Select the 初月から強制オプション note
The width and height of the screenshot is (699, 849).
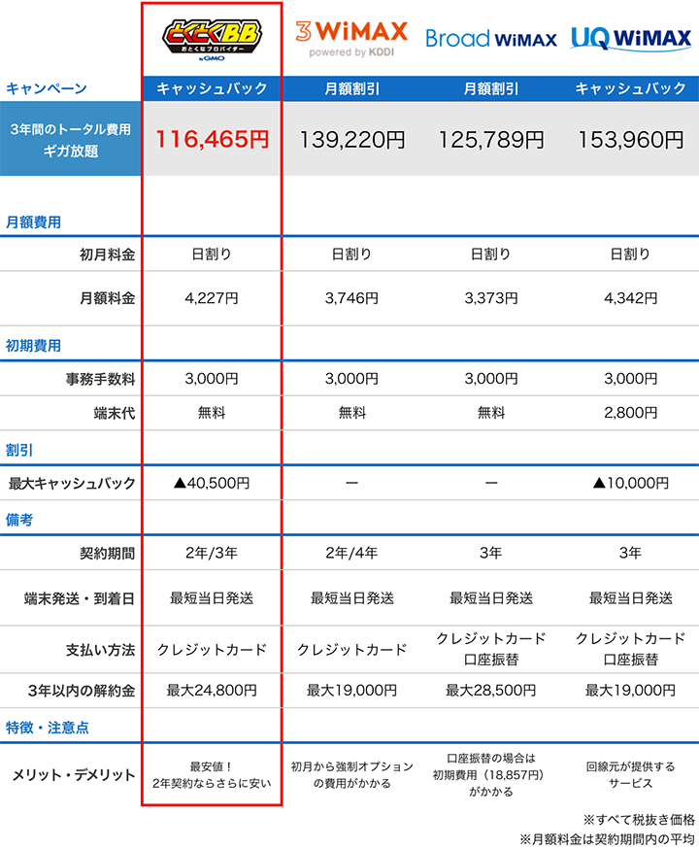point(351,775)
